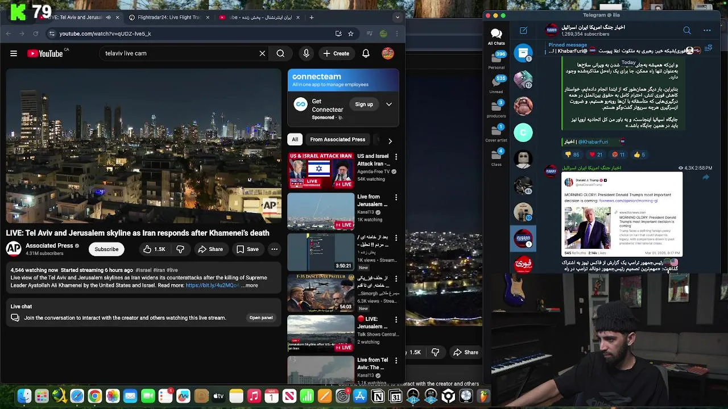Like the AP live video
Viewport: 728px width, 409px height.
(154, 249)
